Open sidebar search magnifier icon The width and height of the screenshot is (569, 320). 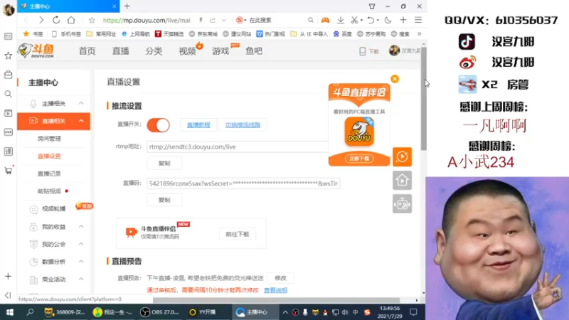tap(8, 94)
